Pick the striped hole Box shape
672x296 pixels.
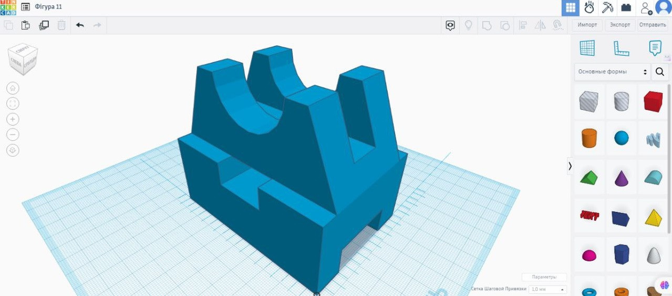click(x=588, y=101)
